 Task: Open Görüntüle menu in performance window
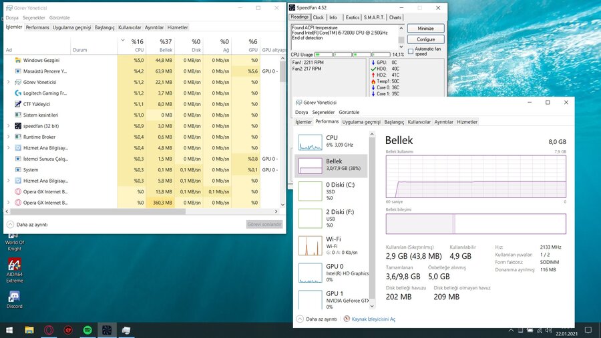click(x=349, y=112)
